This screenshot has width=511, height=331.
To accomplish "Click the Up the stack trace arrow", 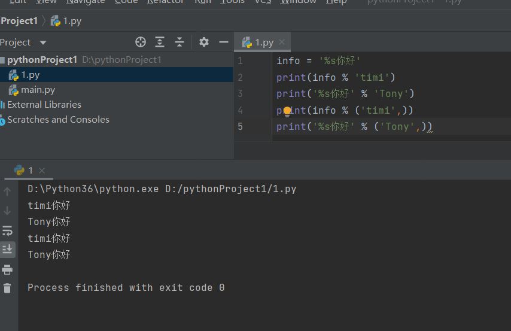I will click(7, 192).
